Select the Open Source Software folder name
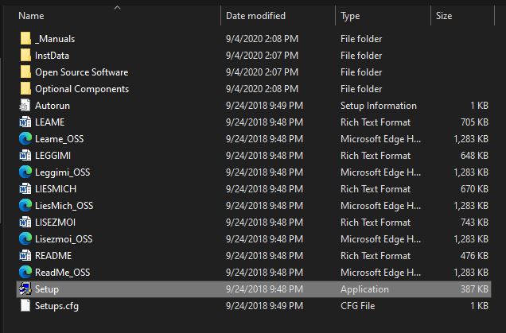The width and height of the screenshot is (506, 333). point(81,72)
